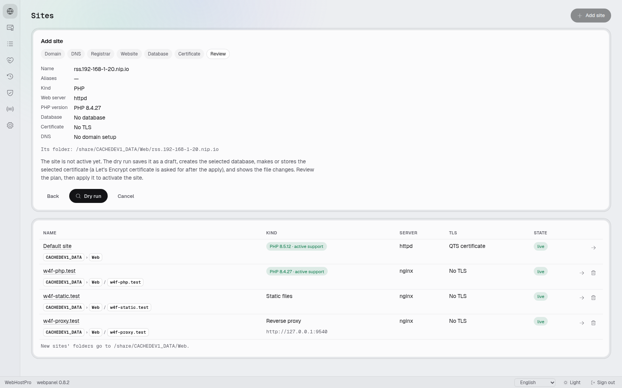Open the settings gear icon in sidebar

(x=10, y=125)
